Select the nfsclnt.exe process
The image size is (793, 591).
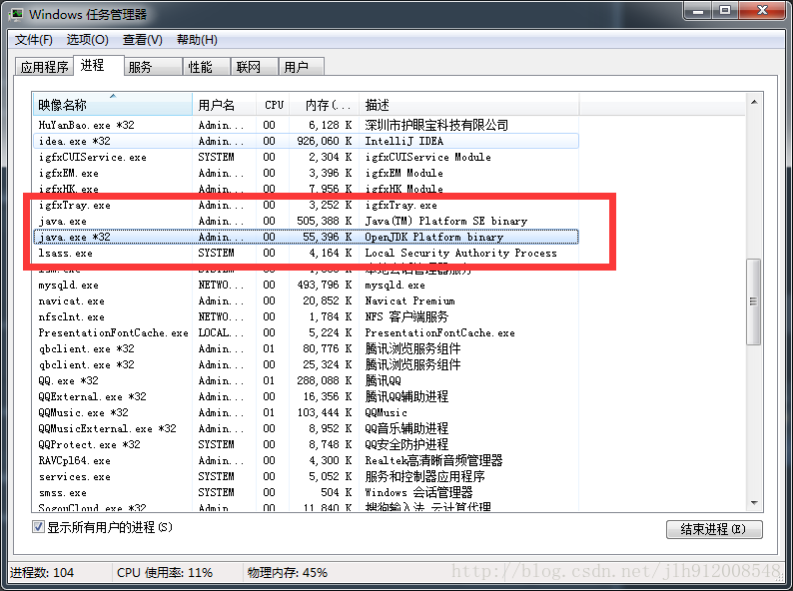click(306, 317)
